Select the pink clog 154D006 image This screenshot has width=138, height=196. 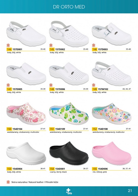pyautogui.click(x=112, y=153)
